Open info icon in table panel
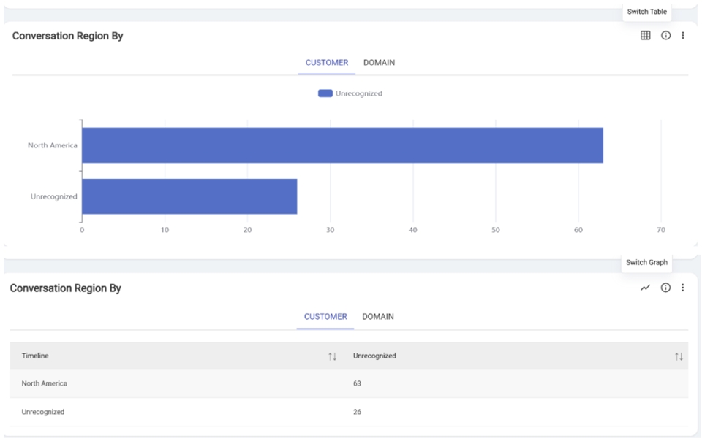Image resolution: width=713 pixels, height=441 pixels. tap(665, 288)
